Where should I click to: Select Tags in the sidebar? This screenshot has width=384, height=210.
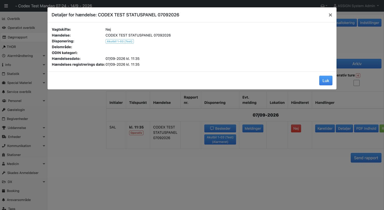coord(11,208)
